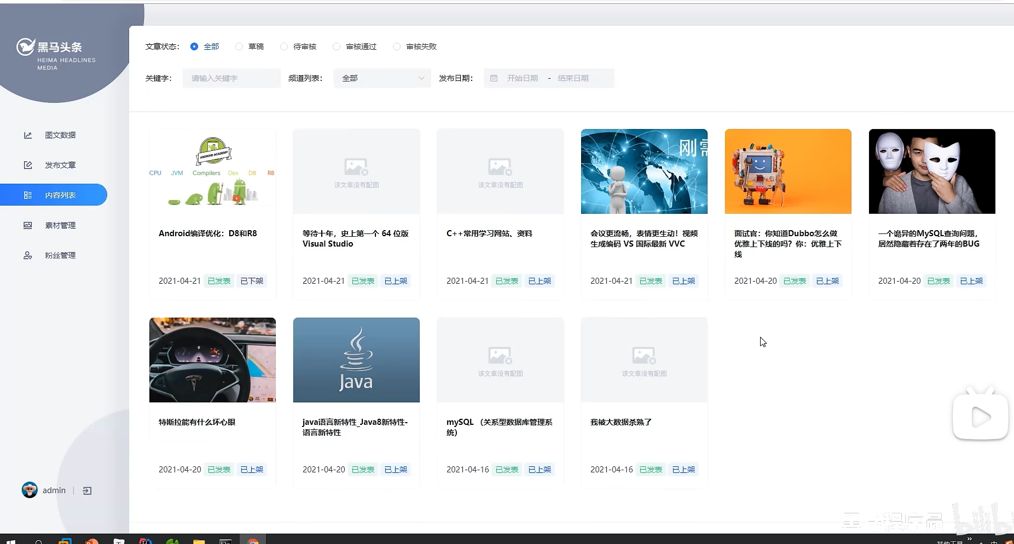Open the Tesla steering wheel thumbnail

tap(212, 360)
